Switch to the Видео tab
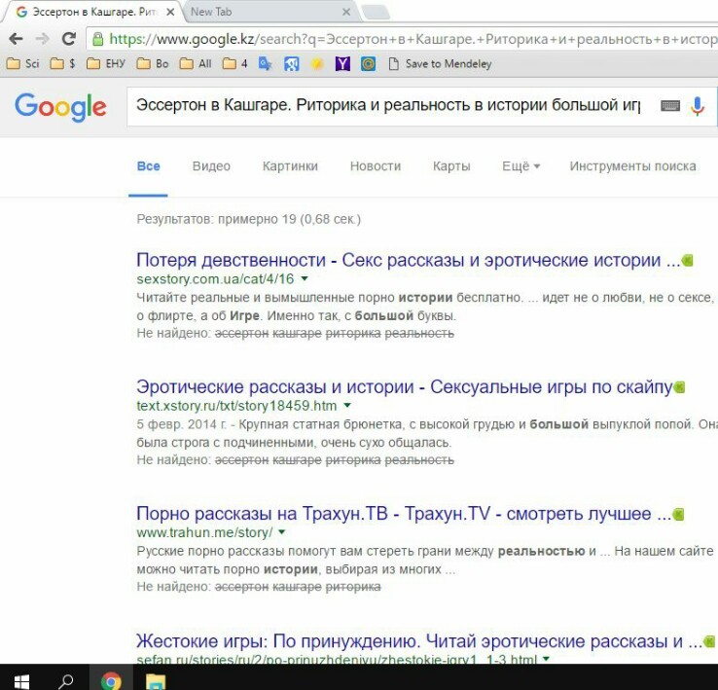 pos(211,166)
